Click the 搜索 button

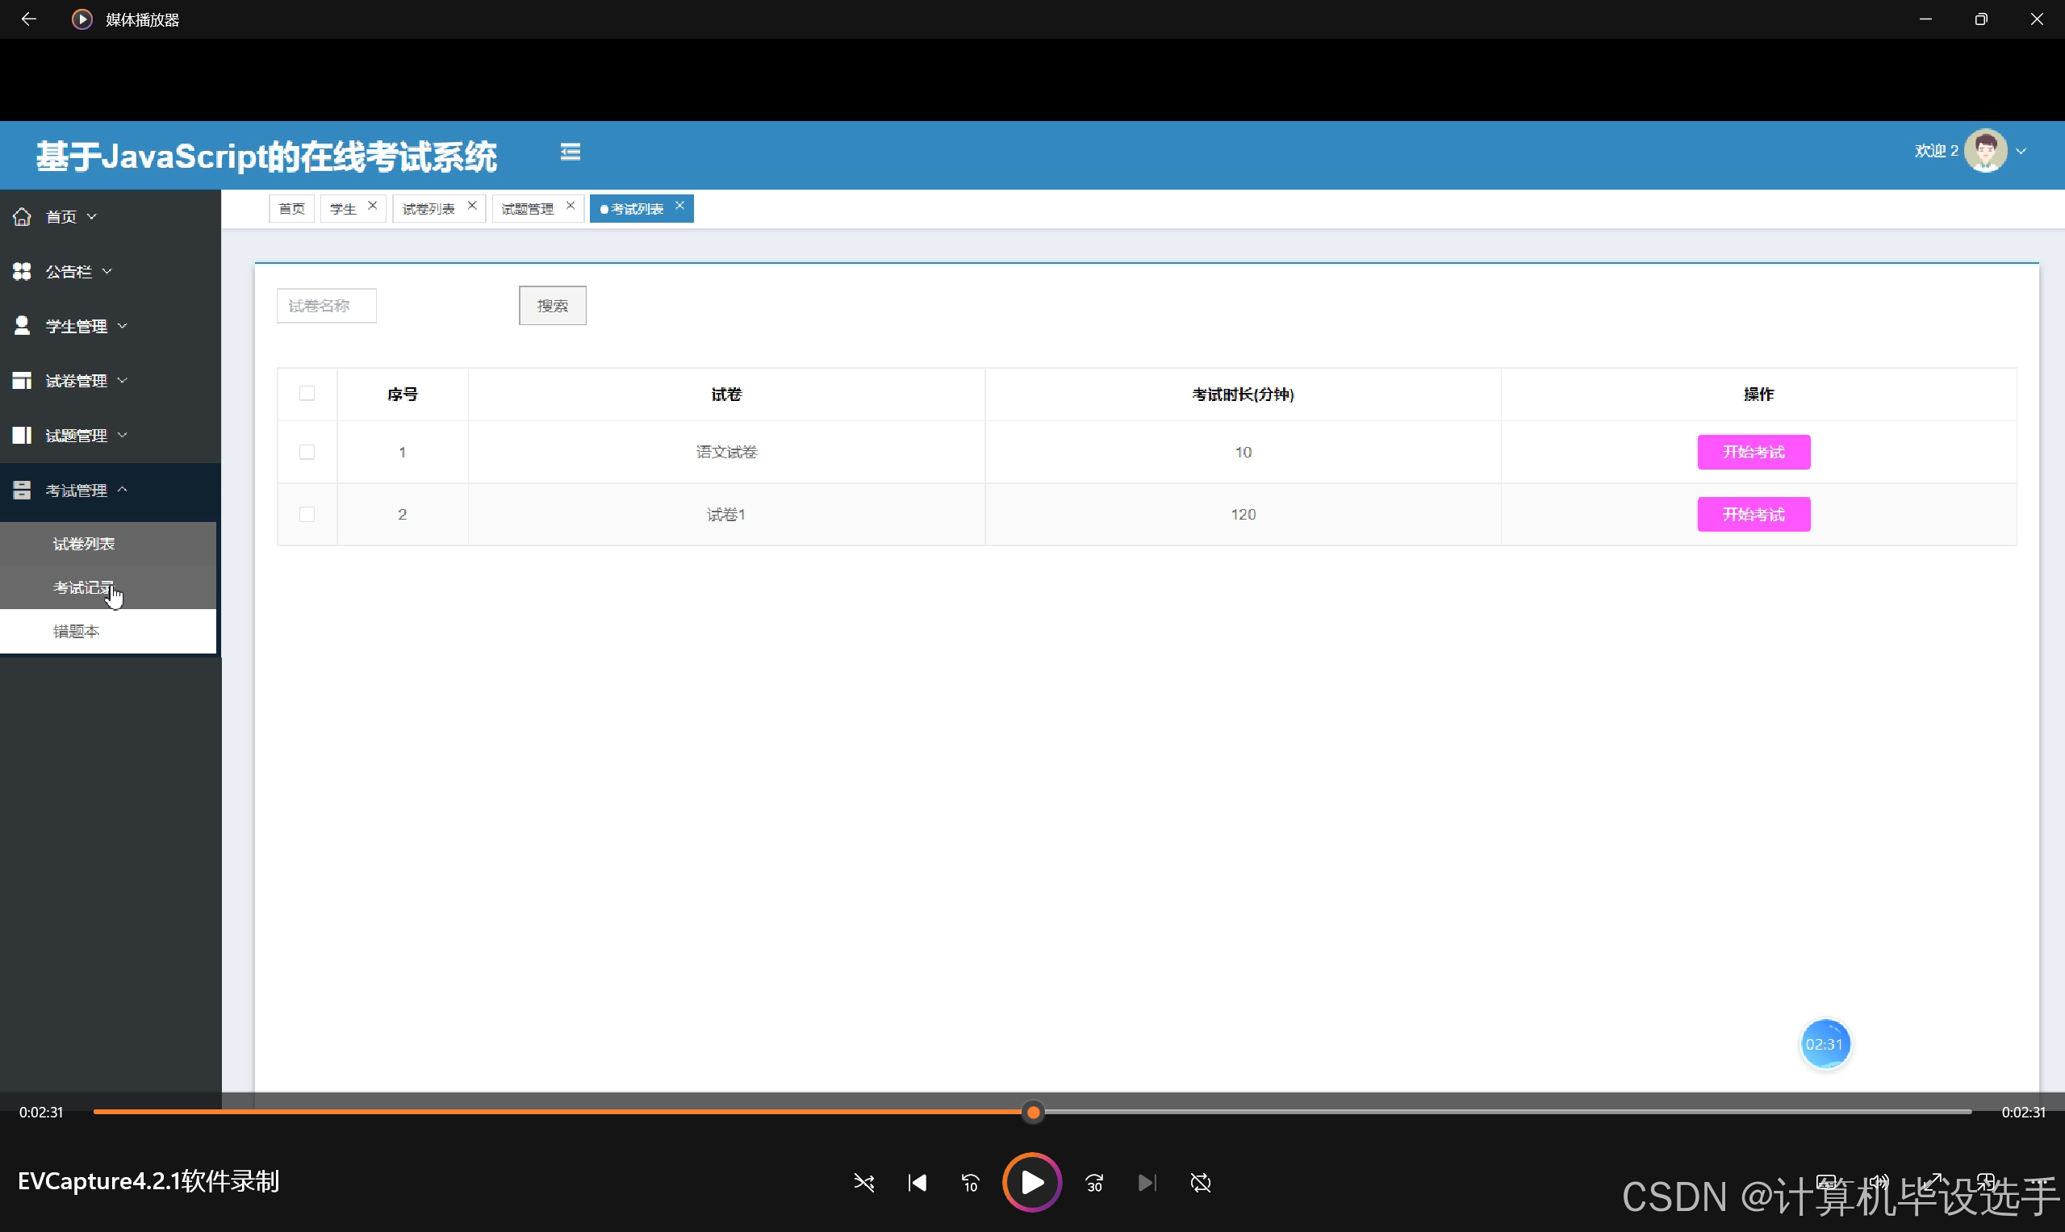tap(552, 306)
